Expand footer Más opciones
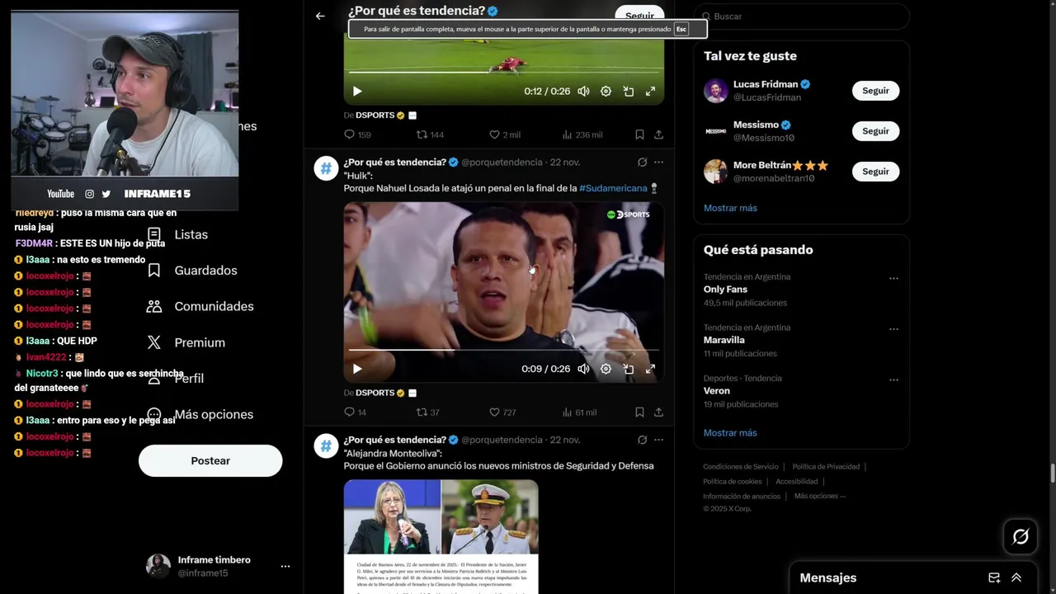The image size is (1056, 594). 820,496
